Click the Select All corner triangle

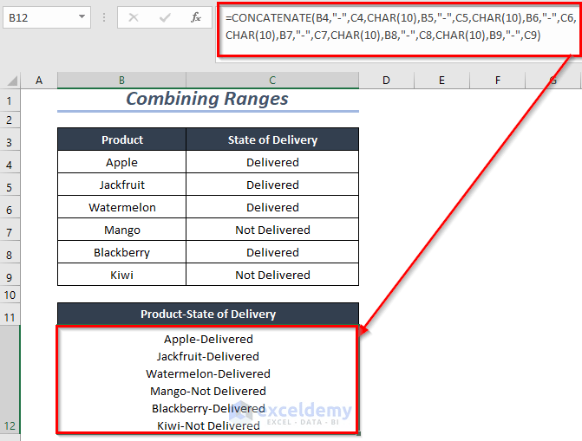tap(12, 80)
